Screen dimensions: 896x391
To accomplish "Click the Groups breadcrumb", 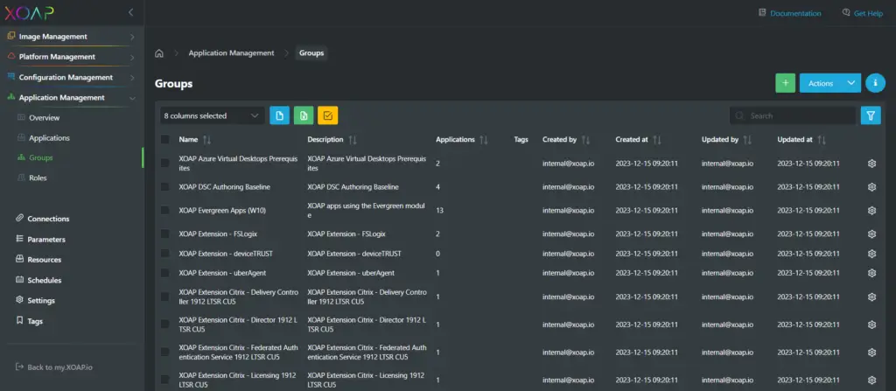I will click(x=311, y=53).
